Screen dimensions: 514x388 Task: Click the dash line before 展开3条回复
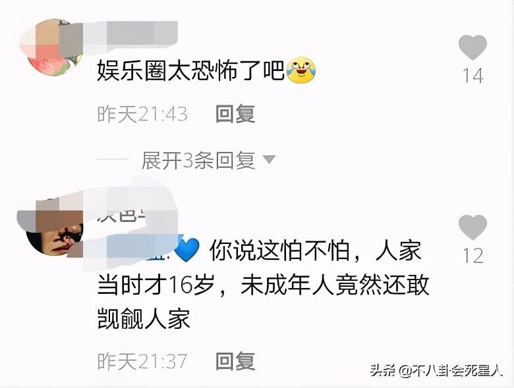[113, 159]
